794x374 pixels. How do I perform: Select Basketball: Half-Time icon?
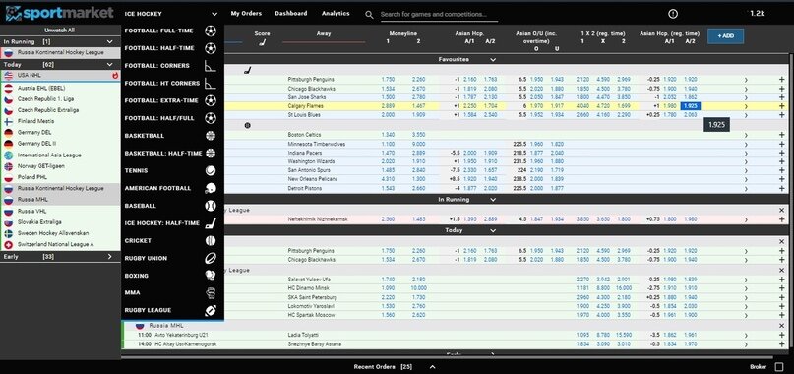211,154
